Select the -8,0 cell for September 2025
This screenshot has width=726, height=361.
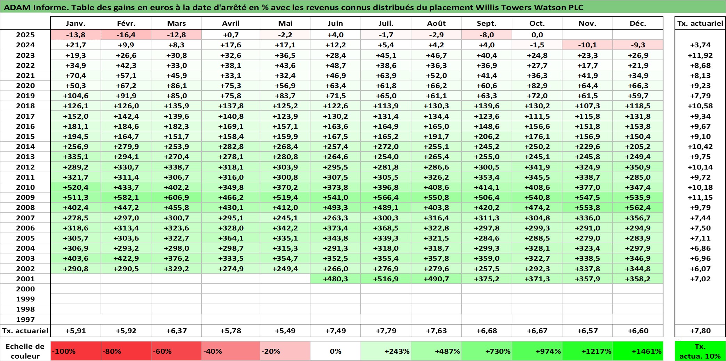tap(487, 35)
